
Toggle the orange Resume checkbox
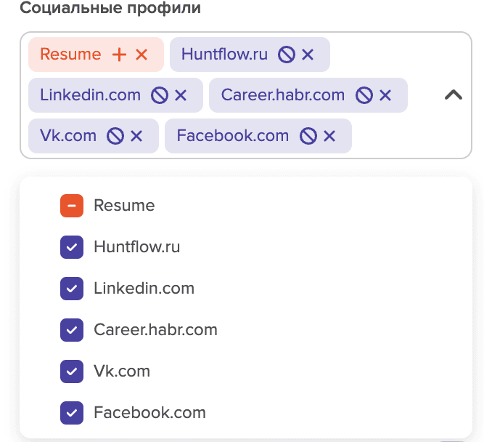pos(72,206)
